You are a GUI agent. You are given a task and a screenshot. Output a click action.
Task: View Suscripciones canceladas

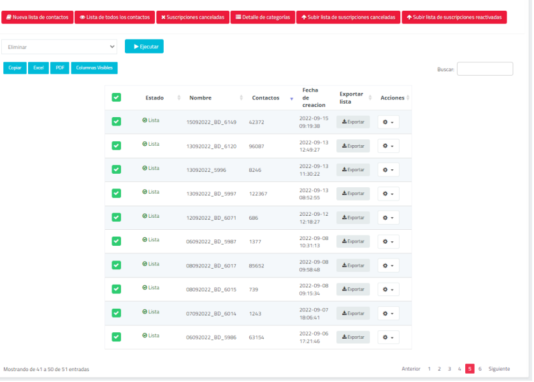click(192, 17)
